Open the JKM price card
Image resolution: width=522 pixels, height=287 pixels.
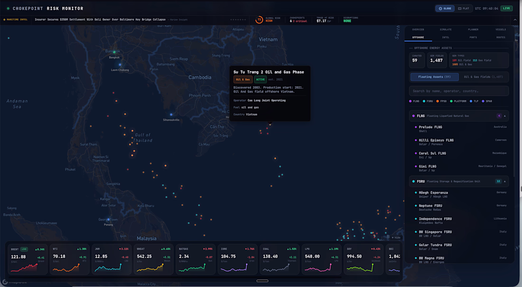(x=112, y=260)
